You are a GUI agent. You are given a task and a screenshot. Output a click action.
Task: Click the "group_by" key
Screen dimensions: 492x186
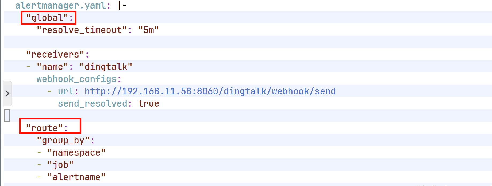coord(63,140)
